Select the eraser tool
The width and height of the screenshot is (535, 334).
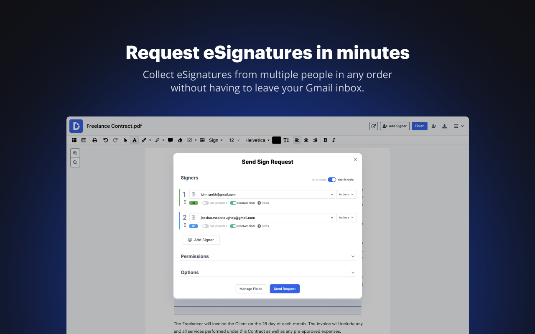(x=180, y=140)
